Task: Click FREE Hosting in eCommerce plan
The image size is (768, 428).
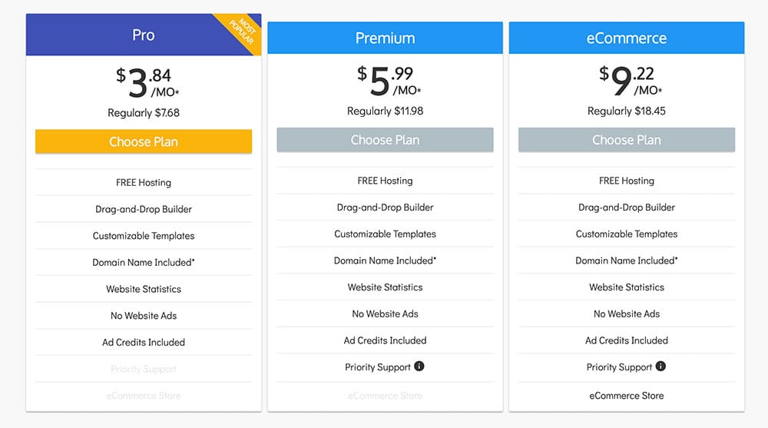Action: 627,181
